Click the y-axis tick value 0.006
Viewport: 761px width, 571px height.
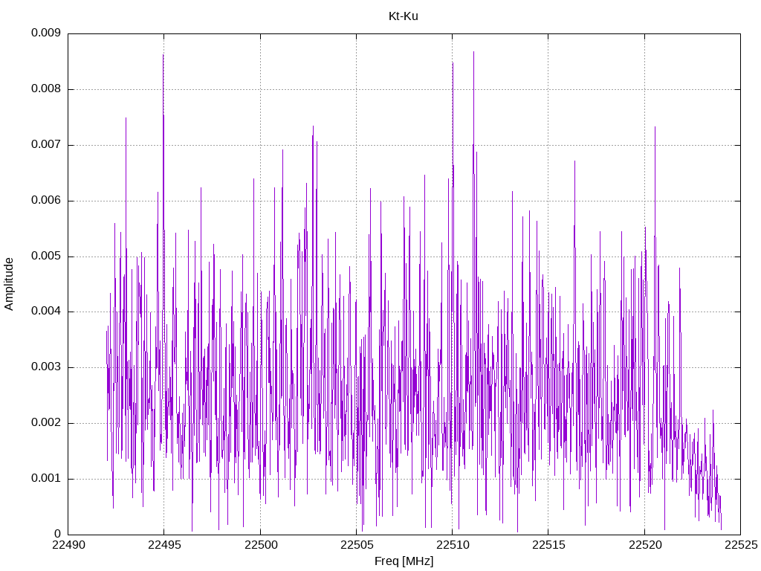[x=46, y=201]
